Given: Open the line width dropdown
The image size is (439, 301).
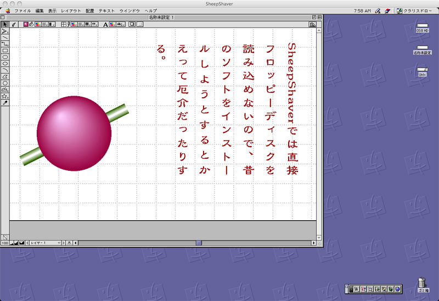Looking at the screenshot, I should pyautogui.click(x=88, y=24).
